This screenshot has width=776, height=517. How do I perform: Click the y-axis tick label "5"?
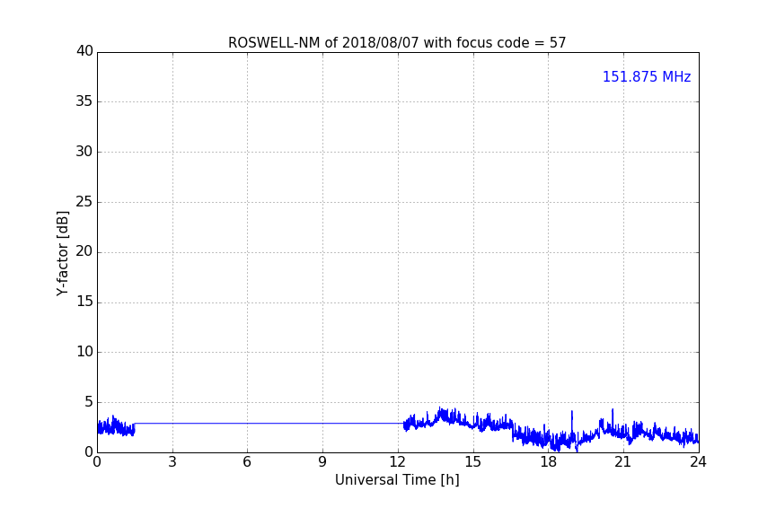(89, 402)
